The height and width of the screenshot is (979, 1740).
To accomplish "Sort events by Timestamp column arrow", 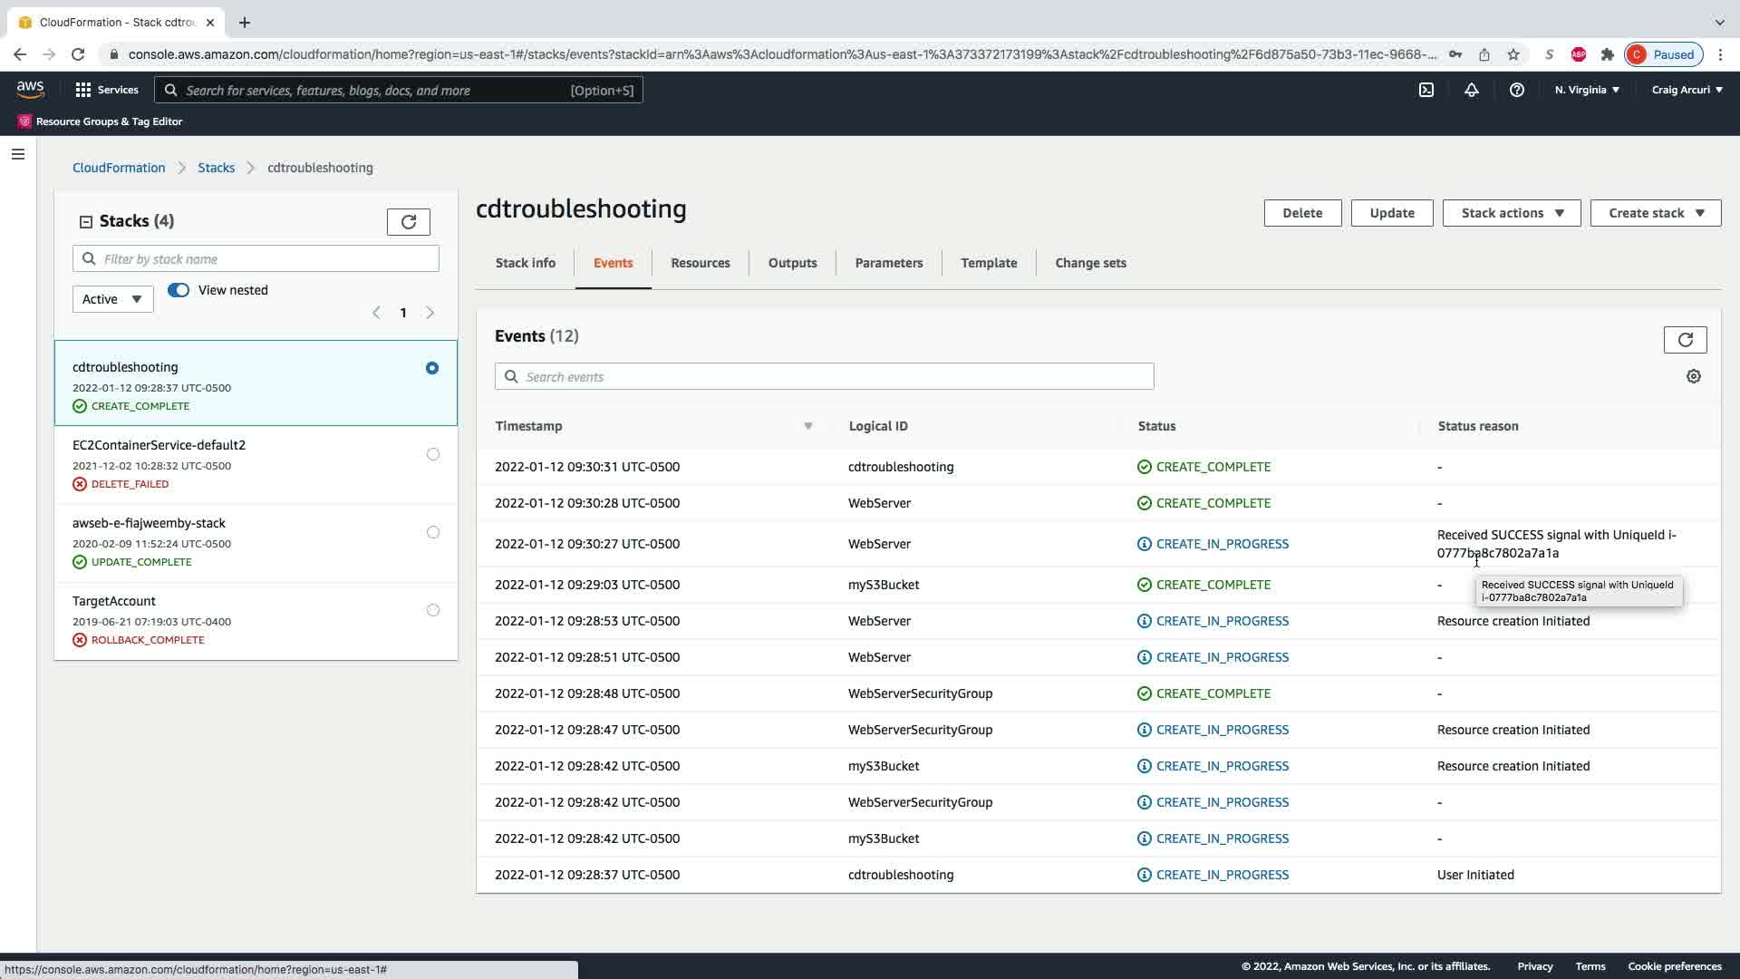I will (807, 426).
